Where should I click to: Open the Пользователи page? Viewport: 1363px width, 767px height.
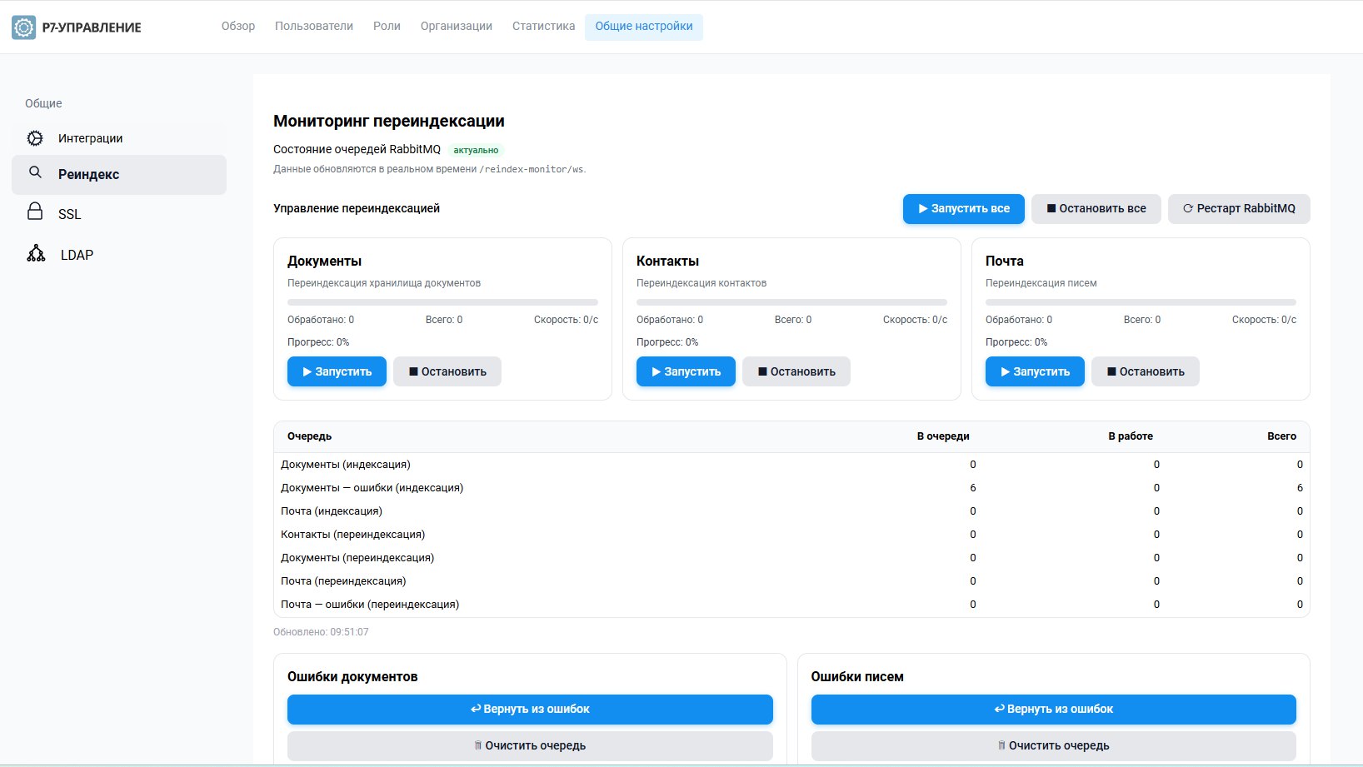tap(313, 26)
